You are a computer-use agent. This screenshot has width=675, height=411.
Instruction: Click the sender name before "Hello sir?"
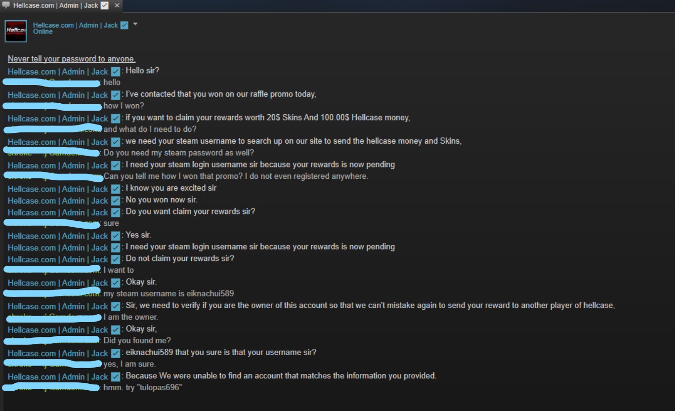pos(58,72)
